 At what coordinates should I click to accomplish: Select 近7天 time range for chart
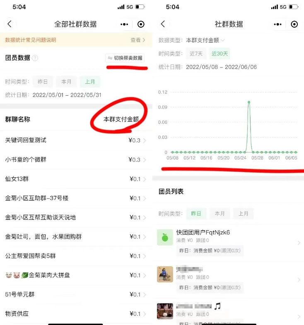[196, 53]
